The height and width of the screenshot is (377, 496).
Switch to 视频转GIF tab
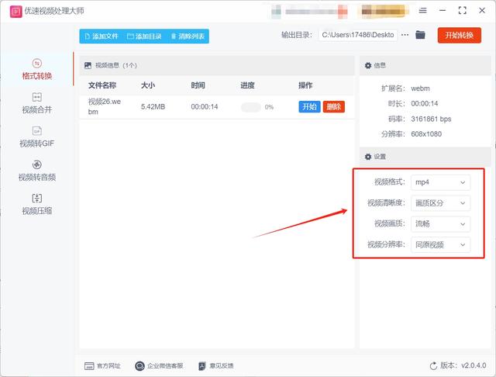pyautogui.click(x=37, y=137)
